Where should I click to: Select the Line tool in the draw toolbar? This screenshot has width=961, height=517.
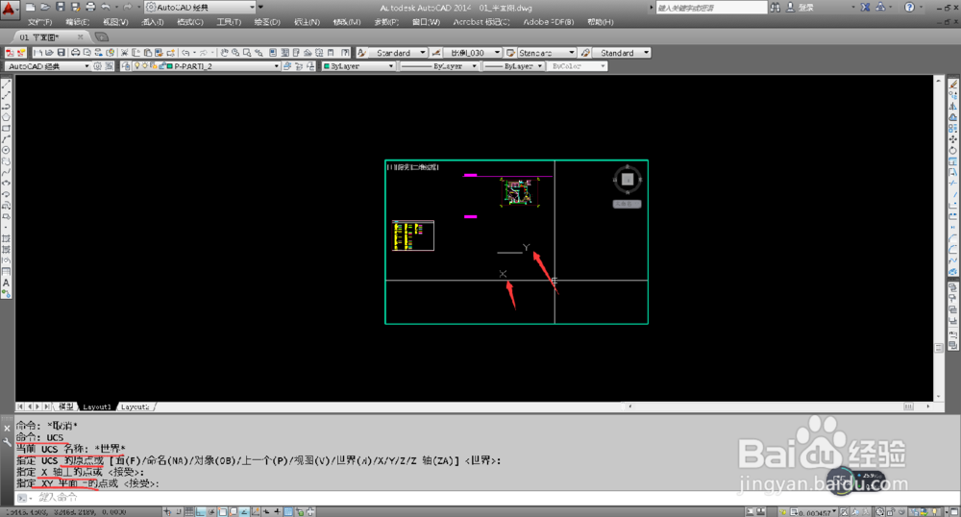[6, 85]
